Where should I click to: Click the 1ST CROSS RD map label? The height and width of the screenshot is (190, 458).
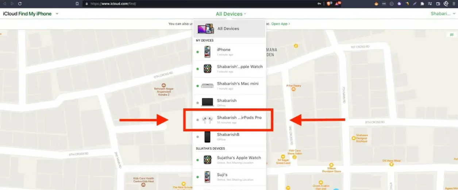pyautogui.click(x=360, y=47)
